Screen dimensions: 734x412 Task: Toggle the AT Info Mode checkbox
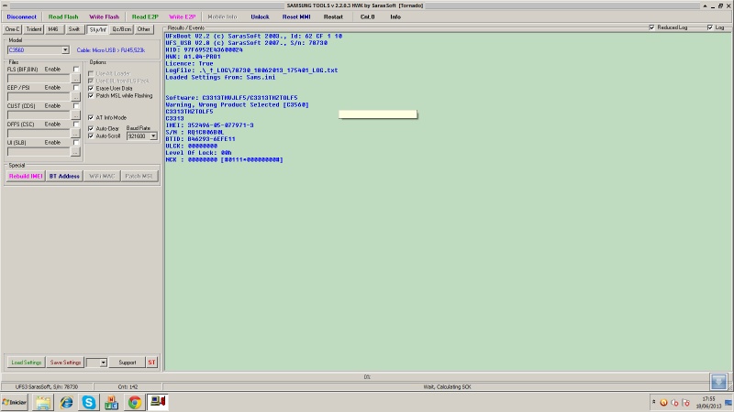(91, 118)
